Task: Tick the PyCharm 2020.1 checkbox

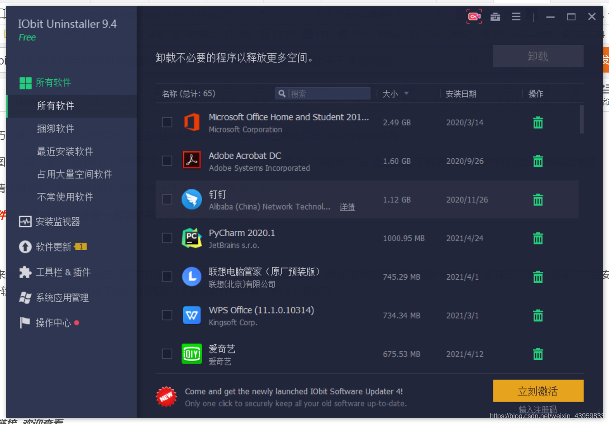Action: (167, 238)
